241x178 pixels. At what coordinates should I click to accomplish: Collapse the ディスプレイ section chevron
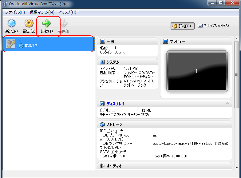pyautogui.click(x=227, y=103)
